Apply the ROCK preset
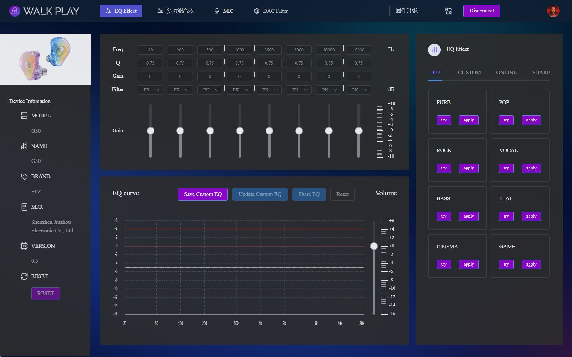The height and width of the screenshot is (357, 572). coord(468,168)
